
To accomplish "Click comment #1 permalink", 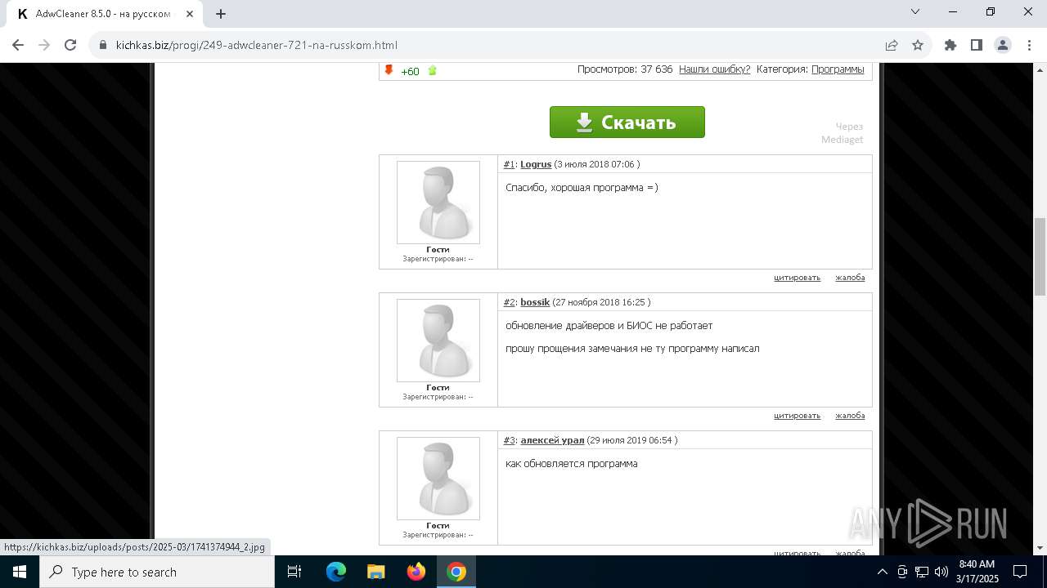I will (x=509, y=164).
